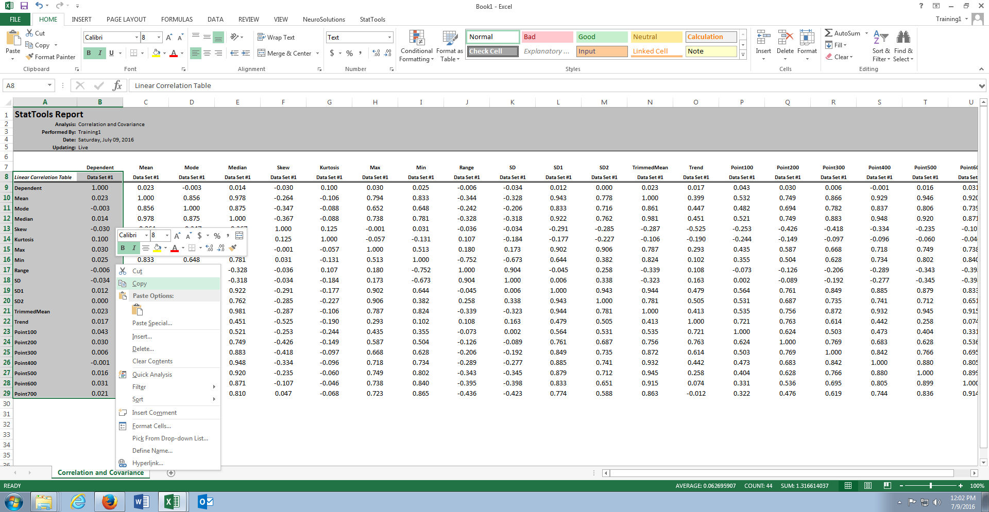This screenshot has height=512, width=989.
Task: Click Insert Comment in context menu
Action: click(168, 413)
